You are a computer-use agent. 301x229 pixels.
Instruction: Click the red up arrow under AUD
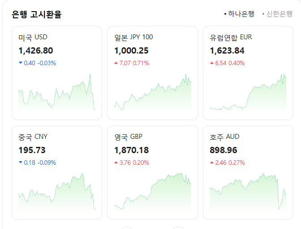pyautogui.click(x=212, y=162)
